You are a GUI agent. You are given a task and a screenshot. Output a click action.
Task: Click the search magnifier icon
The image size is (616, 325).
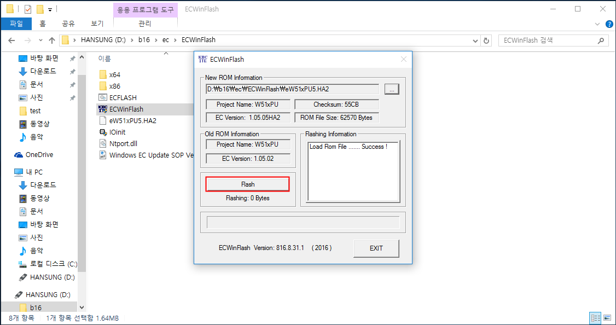(601, 40)
